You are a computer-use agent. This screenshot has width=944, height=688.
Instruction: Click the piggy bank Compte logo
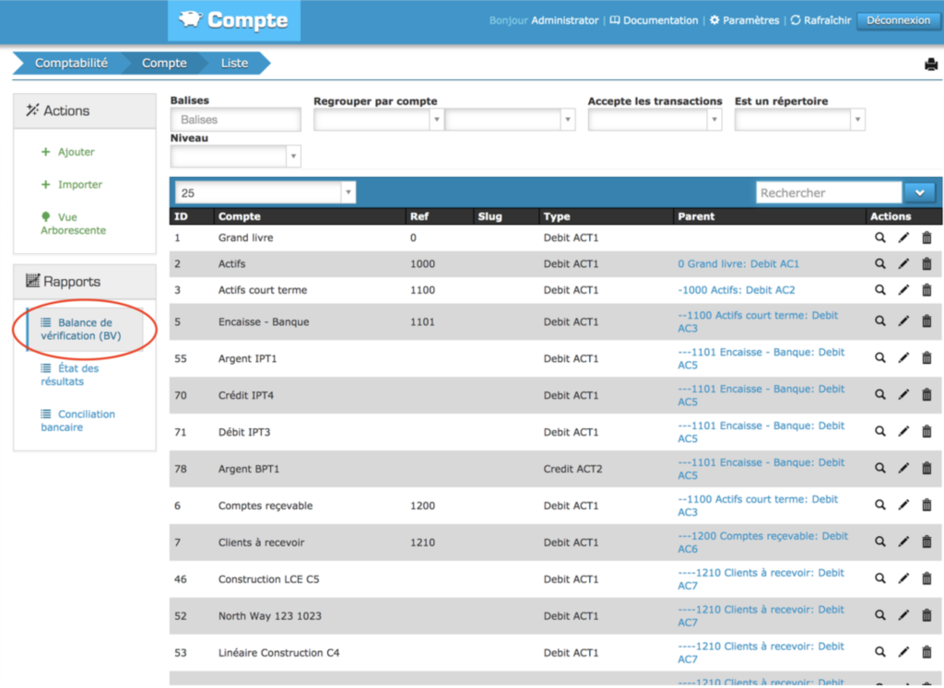point(234,20)
